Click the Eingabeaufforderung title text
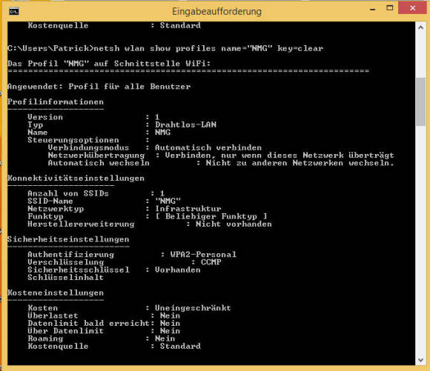430x371 pixels. [216, 12]
